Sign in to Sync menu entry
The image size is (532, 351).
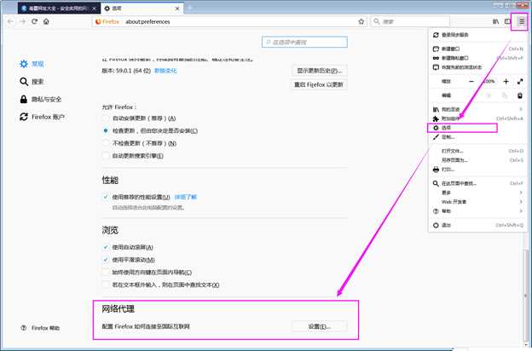(478, 35)
